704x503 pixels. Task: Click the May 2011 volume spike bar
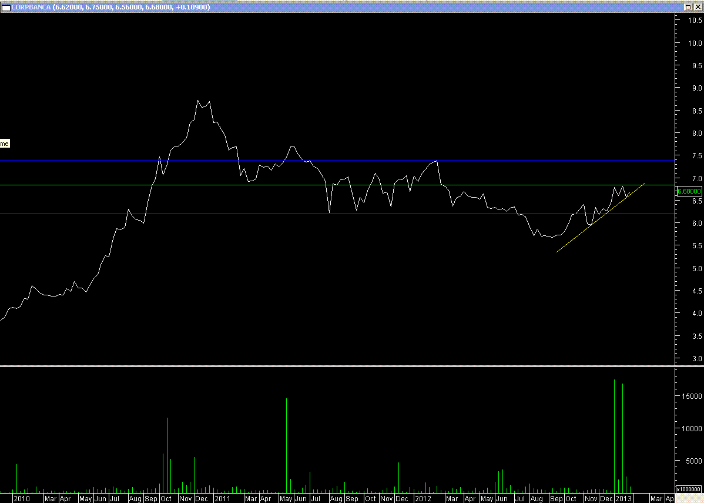point(286,445)
